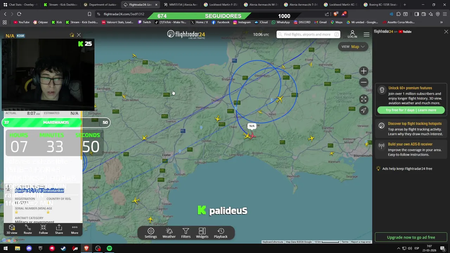Show the Route for this flight
The height and width of the screenshot is (253, 450).
point(28,229)
